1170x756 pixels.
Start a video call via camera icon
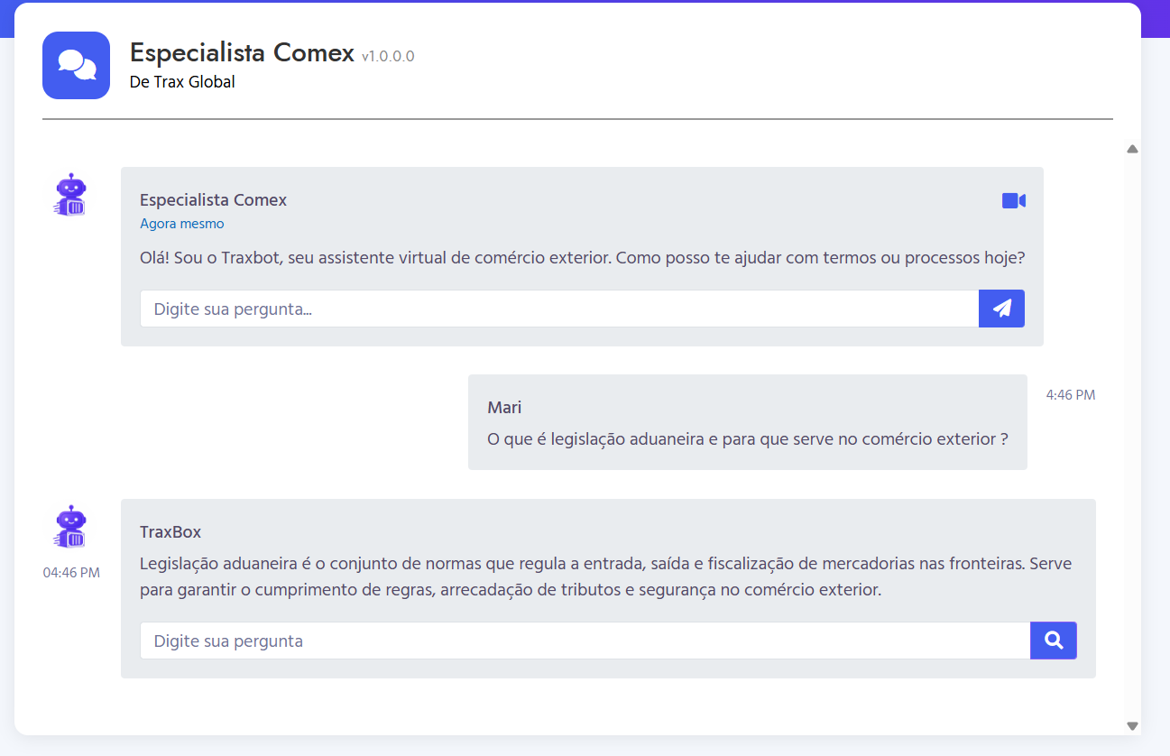(x=1013, y=200)
